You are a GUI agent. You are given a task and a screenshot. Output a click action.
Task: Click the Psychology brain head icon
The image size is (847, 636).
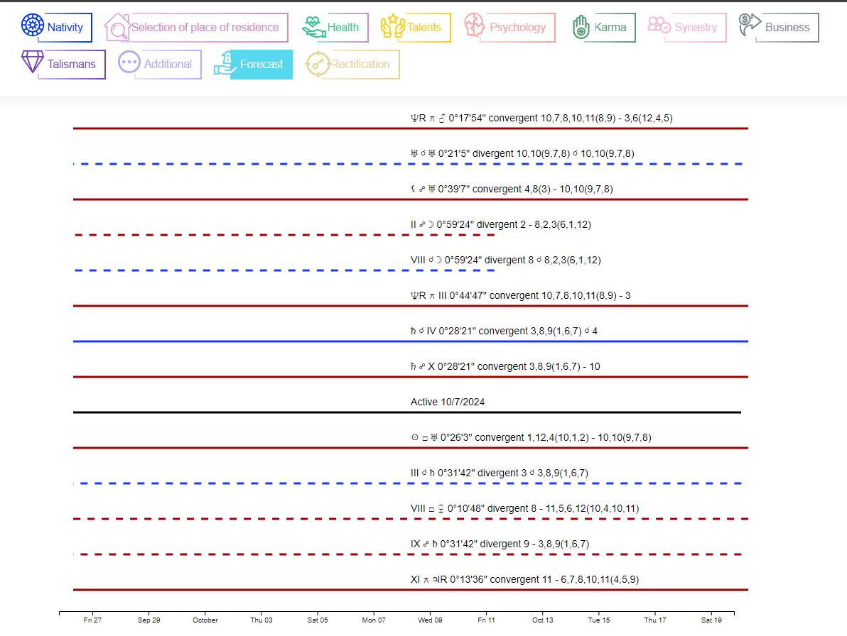[x=475, y=26]
